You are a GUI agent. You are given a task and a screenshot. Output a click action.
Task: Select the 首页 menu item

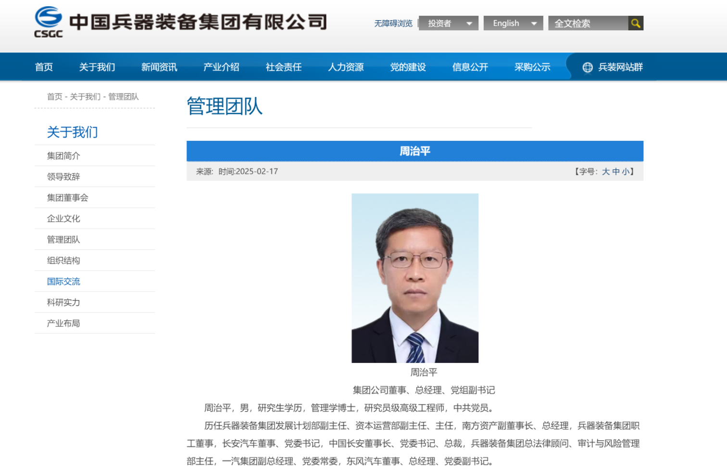pos(44,67)
